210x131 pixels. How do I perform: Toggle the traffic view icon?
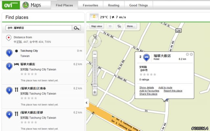(x=119, y=26)
